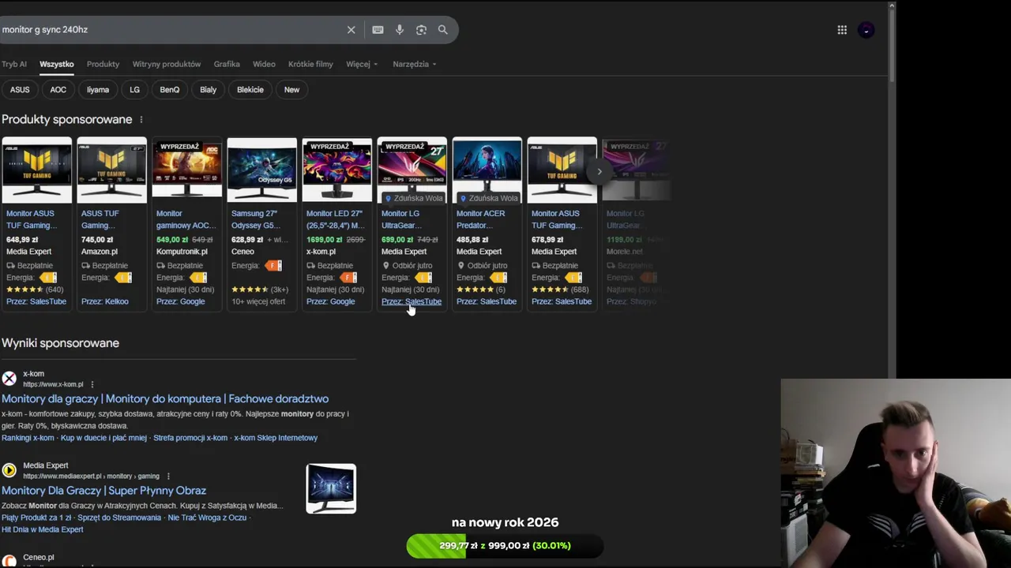Open the on-screen keyboard icon in search bar

tap(378, 30)
